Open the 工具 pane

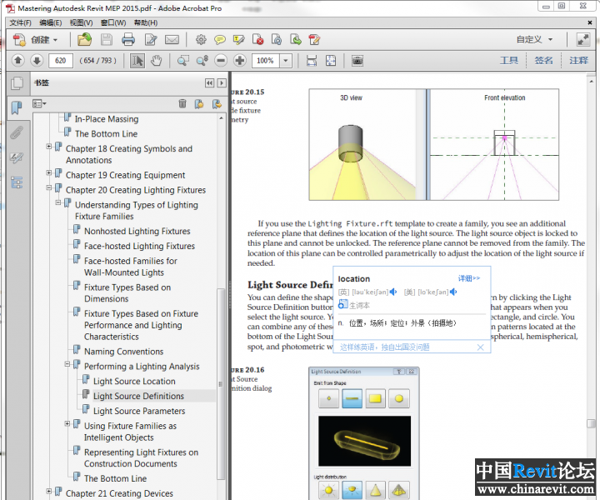509,61
